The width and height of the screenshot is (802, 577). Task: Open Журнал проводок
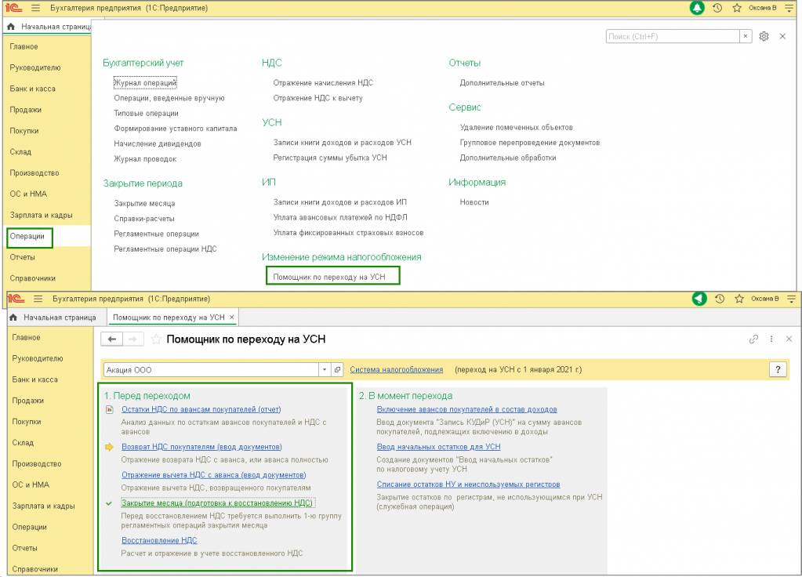pyautogui.click(x=145, y=158)
